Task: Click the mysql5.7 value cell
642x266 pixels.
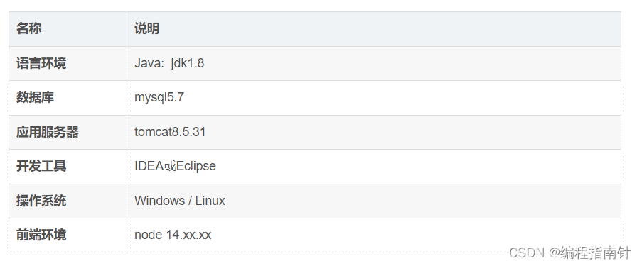Action: (159, 98)
